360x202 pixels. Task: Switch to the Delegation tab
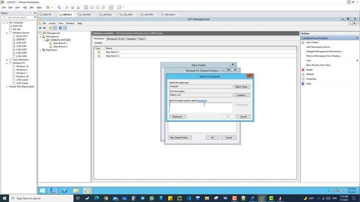(x=132, y=39)
